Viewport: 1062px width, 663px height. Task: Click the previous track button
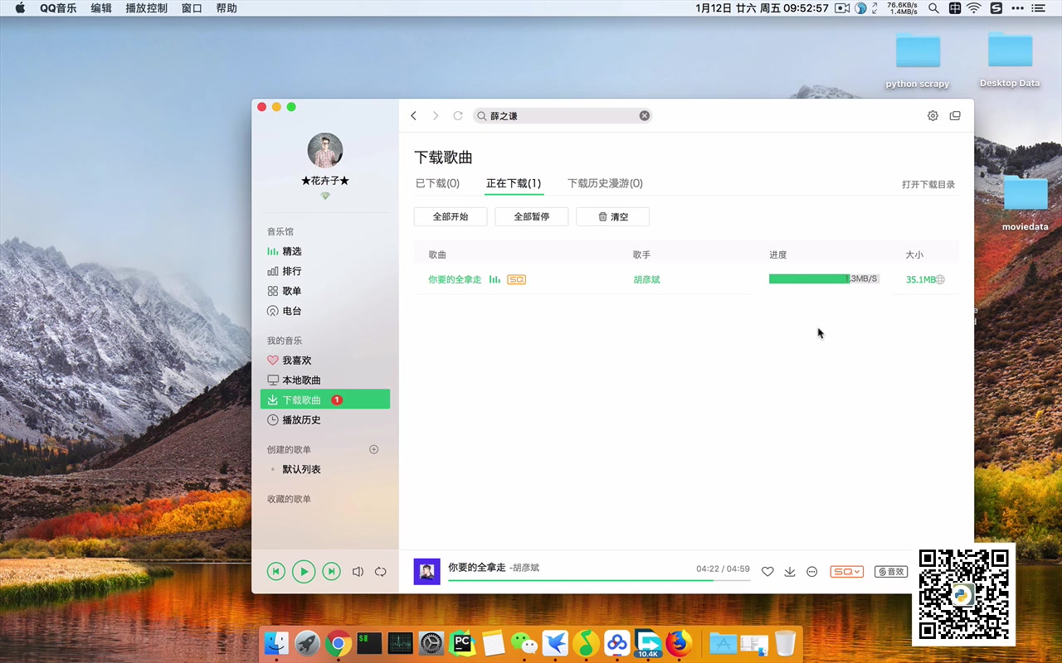(276, 571)
